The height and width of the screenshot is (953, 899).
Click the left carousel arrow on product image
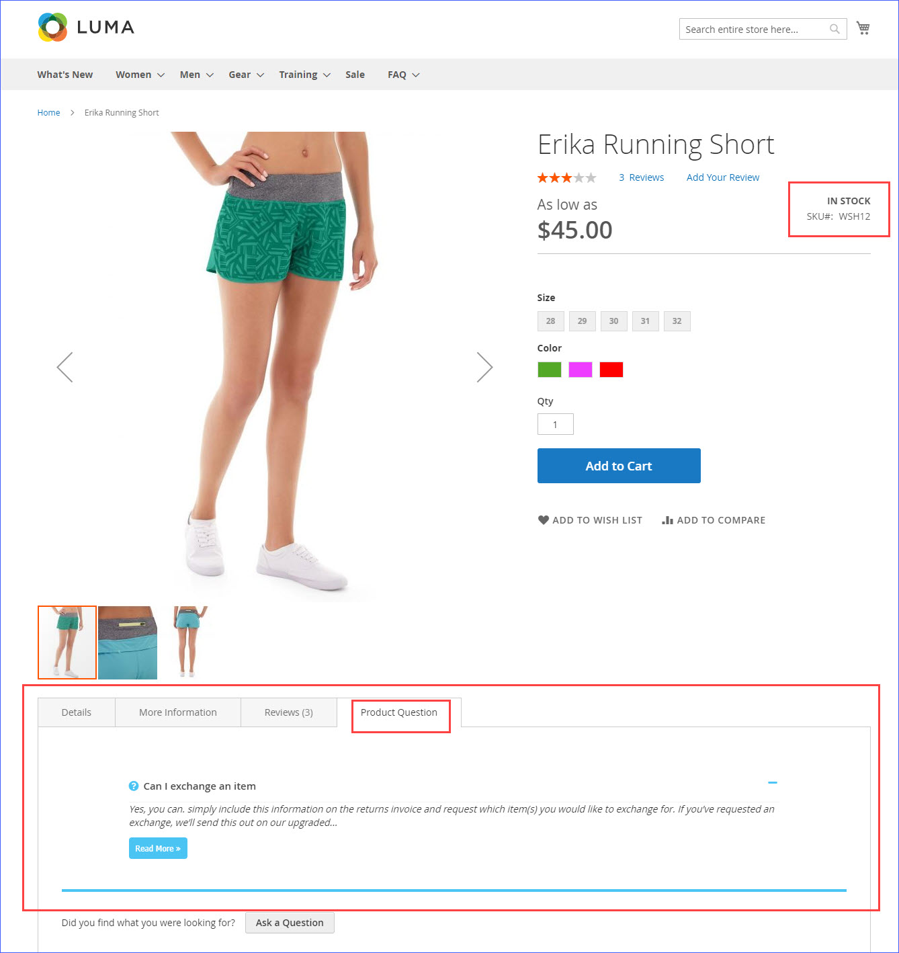[x=65, y=367]
